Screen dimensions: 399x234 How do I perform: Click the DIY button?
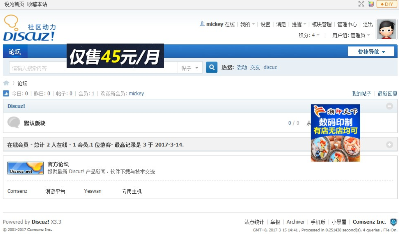[387, 4]
